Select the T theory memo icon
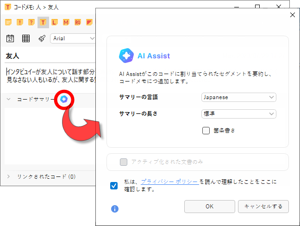This screenshot has width=300, height=226. pos(43,22)
